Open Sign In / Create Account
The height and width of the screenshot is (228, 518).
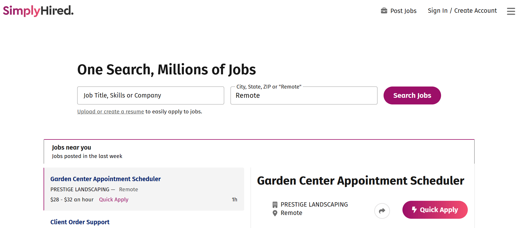coord(462,11)
